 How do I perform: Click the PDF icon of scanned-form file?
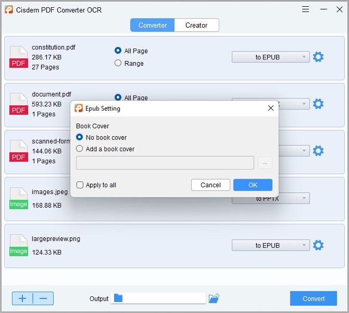point(19,151)
